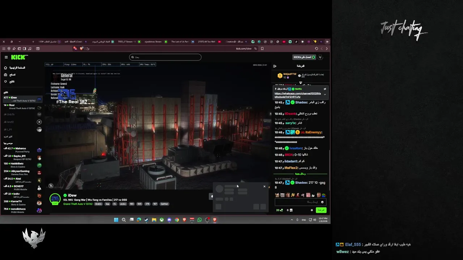This screenshot has width=463, height=260.
Task: Click the Arabic stream tag
Action: tap(99, 204)
